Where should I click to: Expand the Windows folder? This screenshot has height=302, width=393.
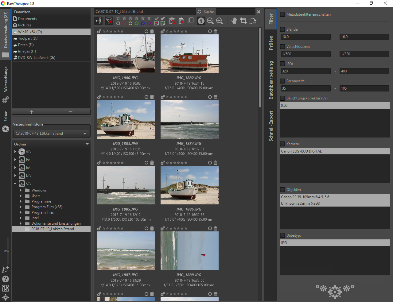tap(21, 190)
